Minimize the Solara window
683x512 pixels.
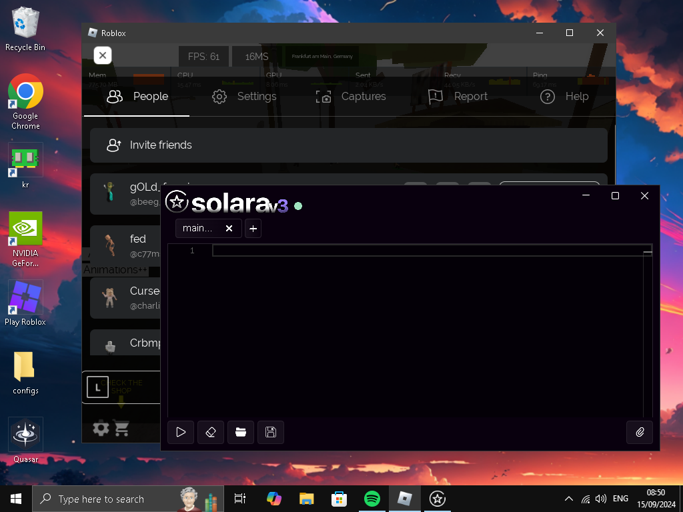pos(586,195)
